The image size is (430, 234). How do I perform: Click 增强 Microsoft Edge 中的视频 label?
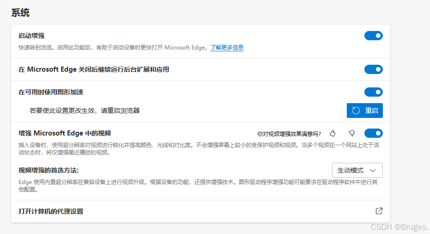coord(64,133)
